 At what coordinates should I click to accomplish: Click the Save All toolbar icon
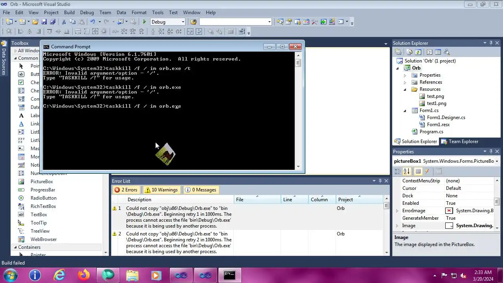pyautogui.click(x=53, y=22)
